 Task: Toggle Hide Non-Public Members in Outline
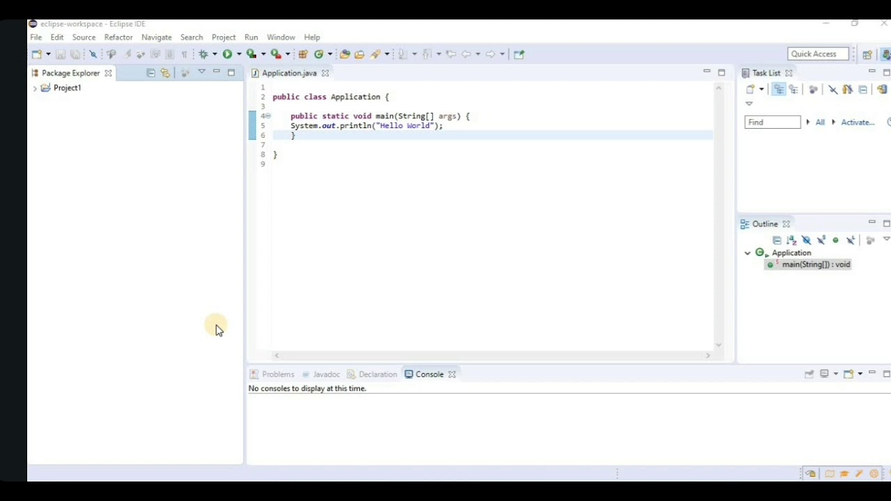(836, 241)
